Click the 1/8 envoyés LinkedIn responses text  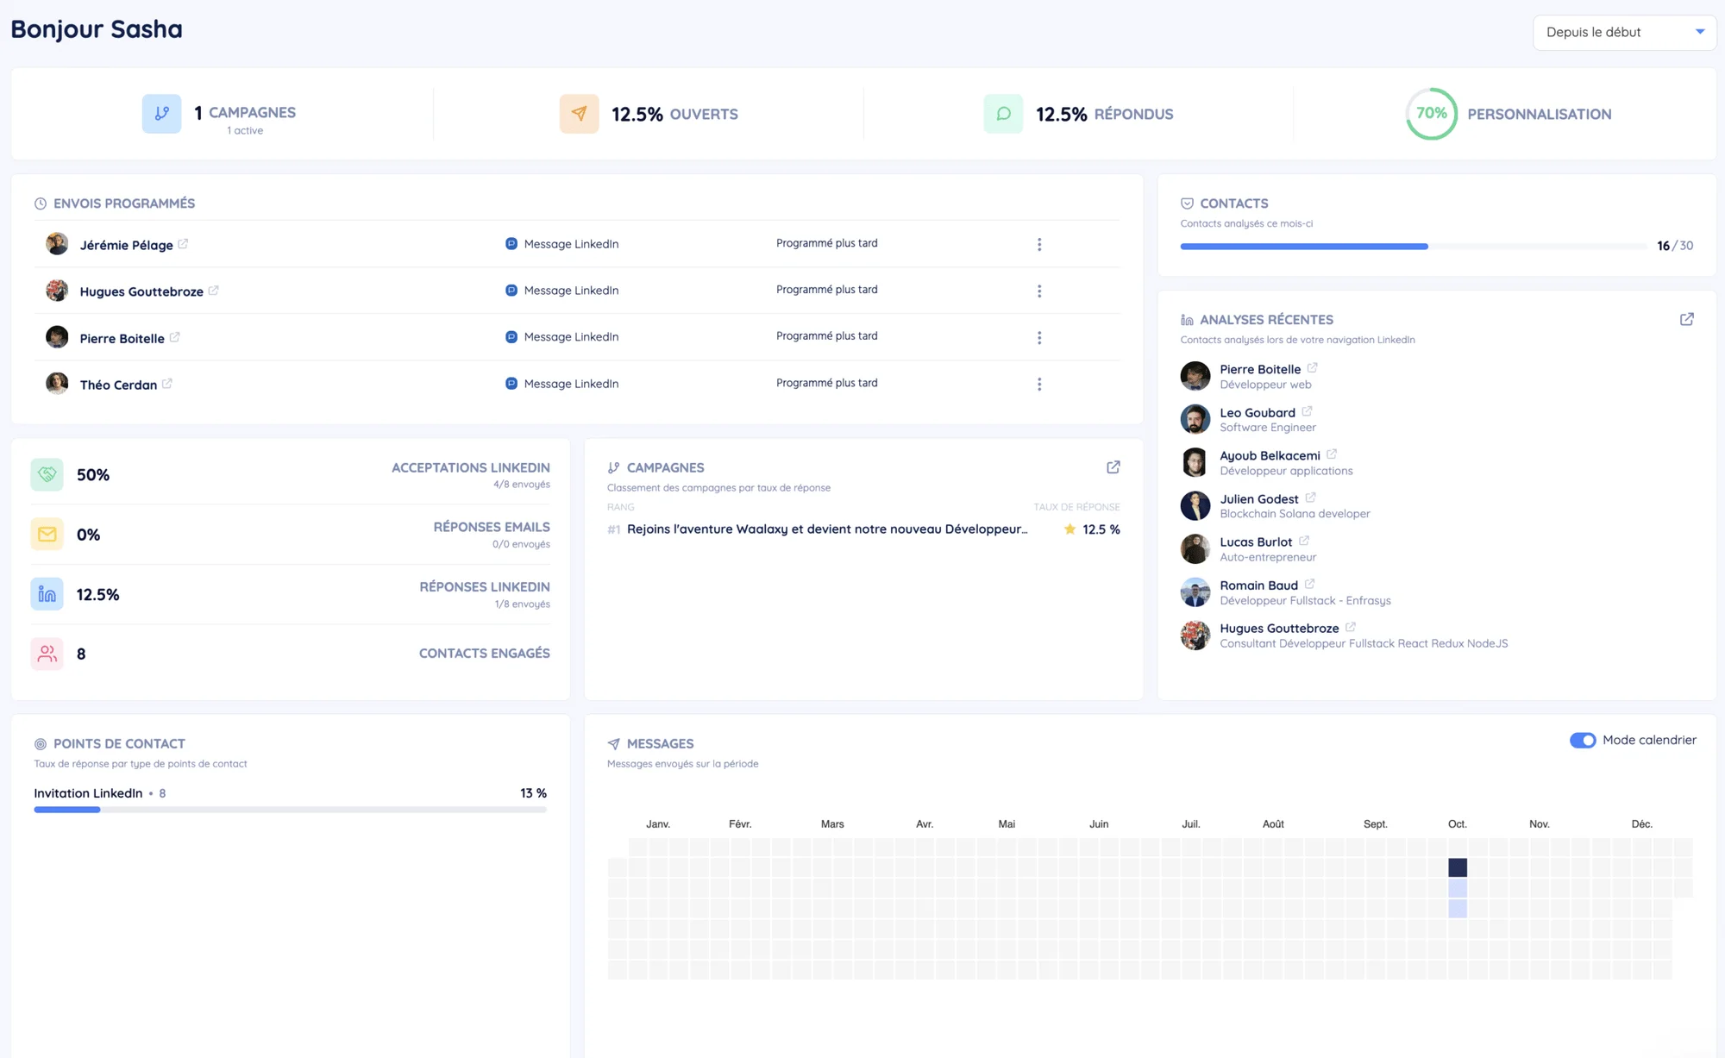pyautogui.click(x=522, y=604)
